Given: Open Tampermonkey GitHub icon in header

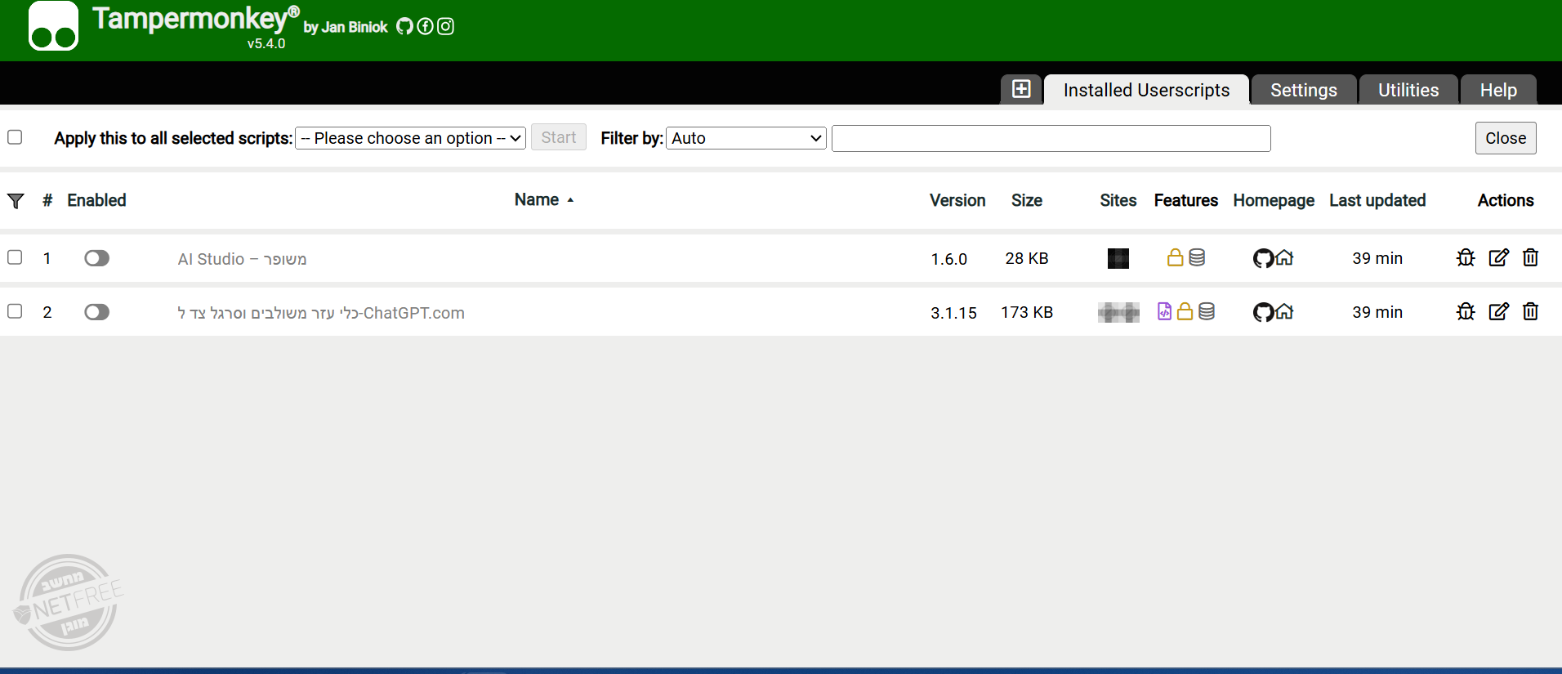Looking at the screenshot, I should point(404,27).
